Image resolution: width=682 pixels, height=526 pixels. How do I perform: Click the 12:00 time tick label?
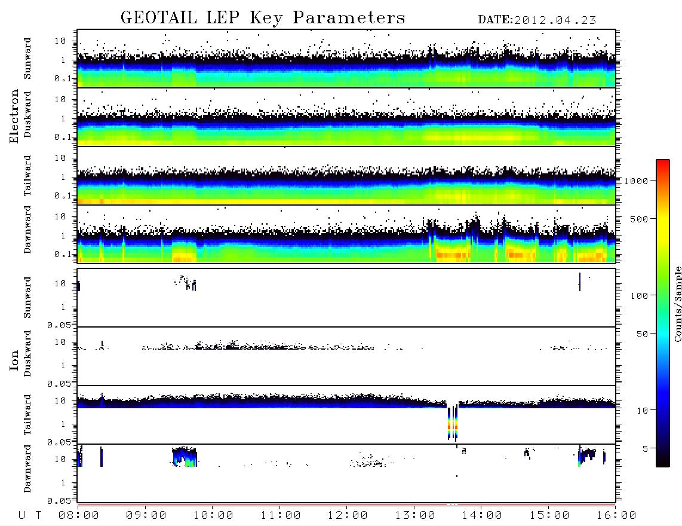coord(348,516)
